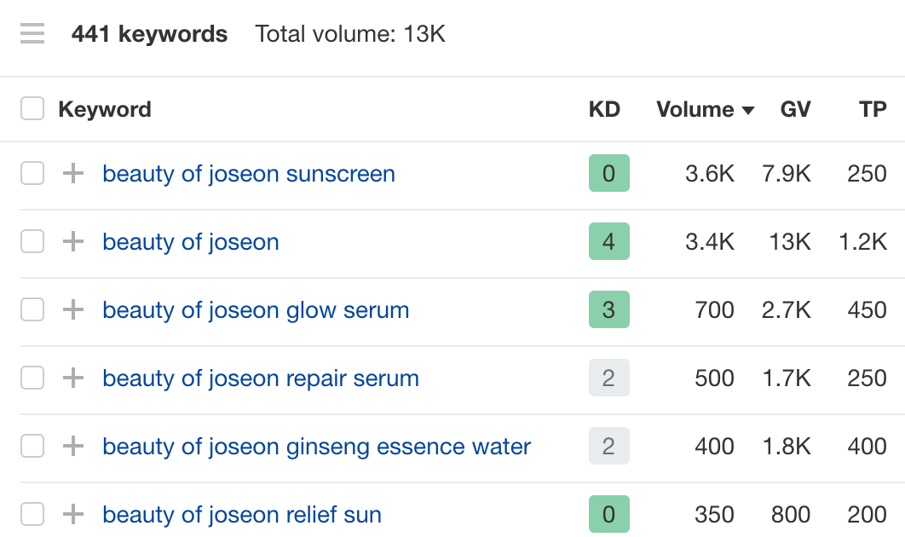Click the plus icon beside "beauty of joseon ginseng essence water"
Image resolution: width=905 pixels, height=537 pixels.
point(73,446)
